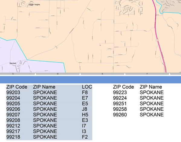Click SPOKANE in the 99251 row
The width and height of the screenshot is (181, 142).
point(152,103)
